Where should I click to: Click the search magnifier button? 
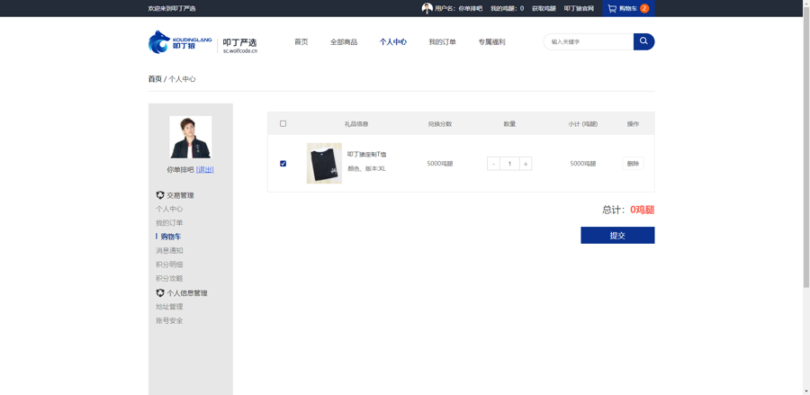pyautogui.click(x=643, y=41)
